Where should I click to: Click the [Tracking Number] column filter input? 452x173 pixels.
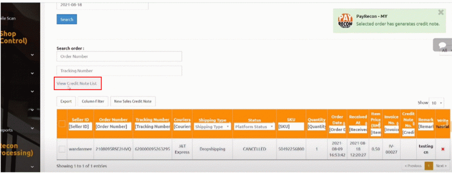[x=152, y=126]
